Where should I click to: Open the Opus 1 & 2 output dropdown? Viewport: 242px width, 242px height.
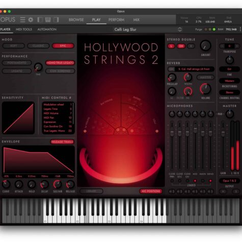(x=229, y=181)
